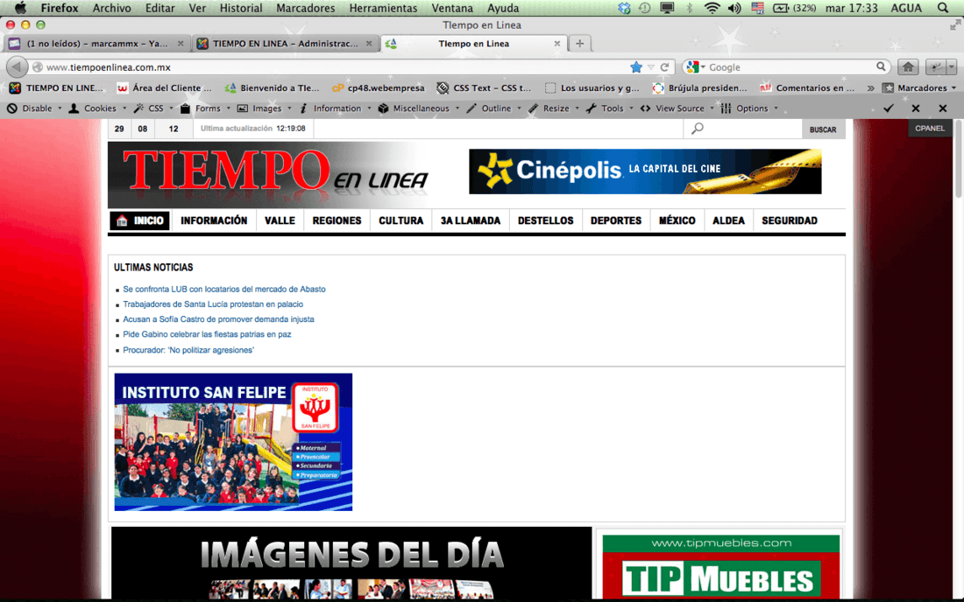Bookmark this page with the blue star
Viewport: 964px width, 602px height.
coord(636,66)
